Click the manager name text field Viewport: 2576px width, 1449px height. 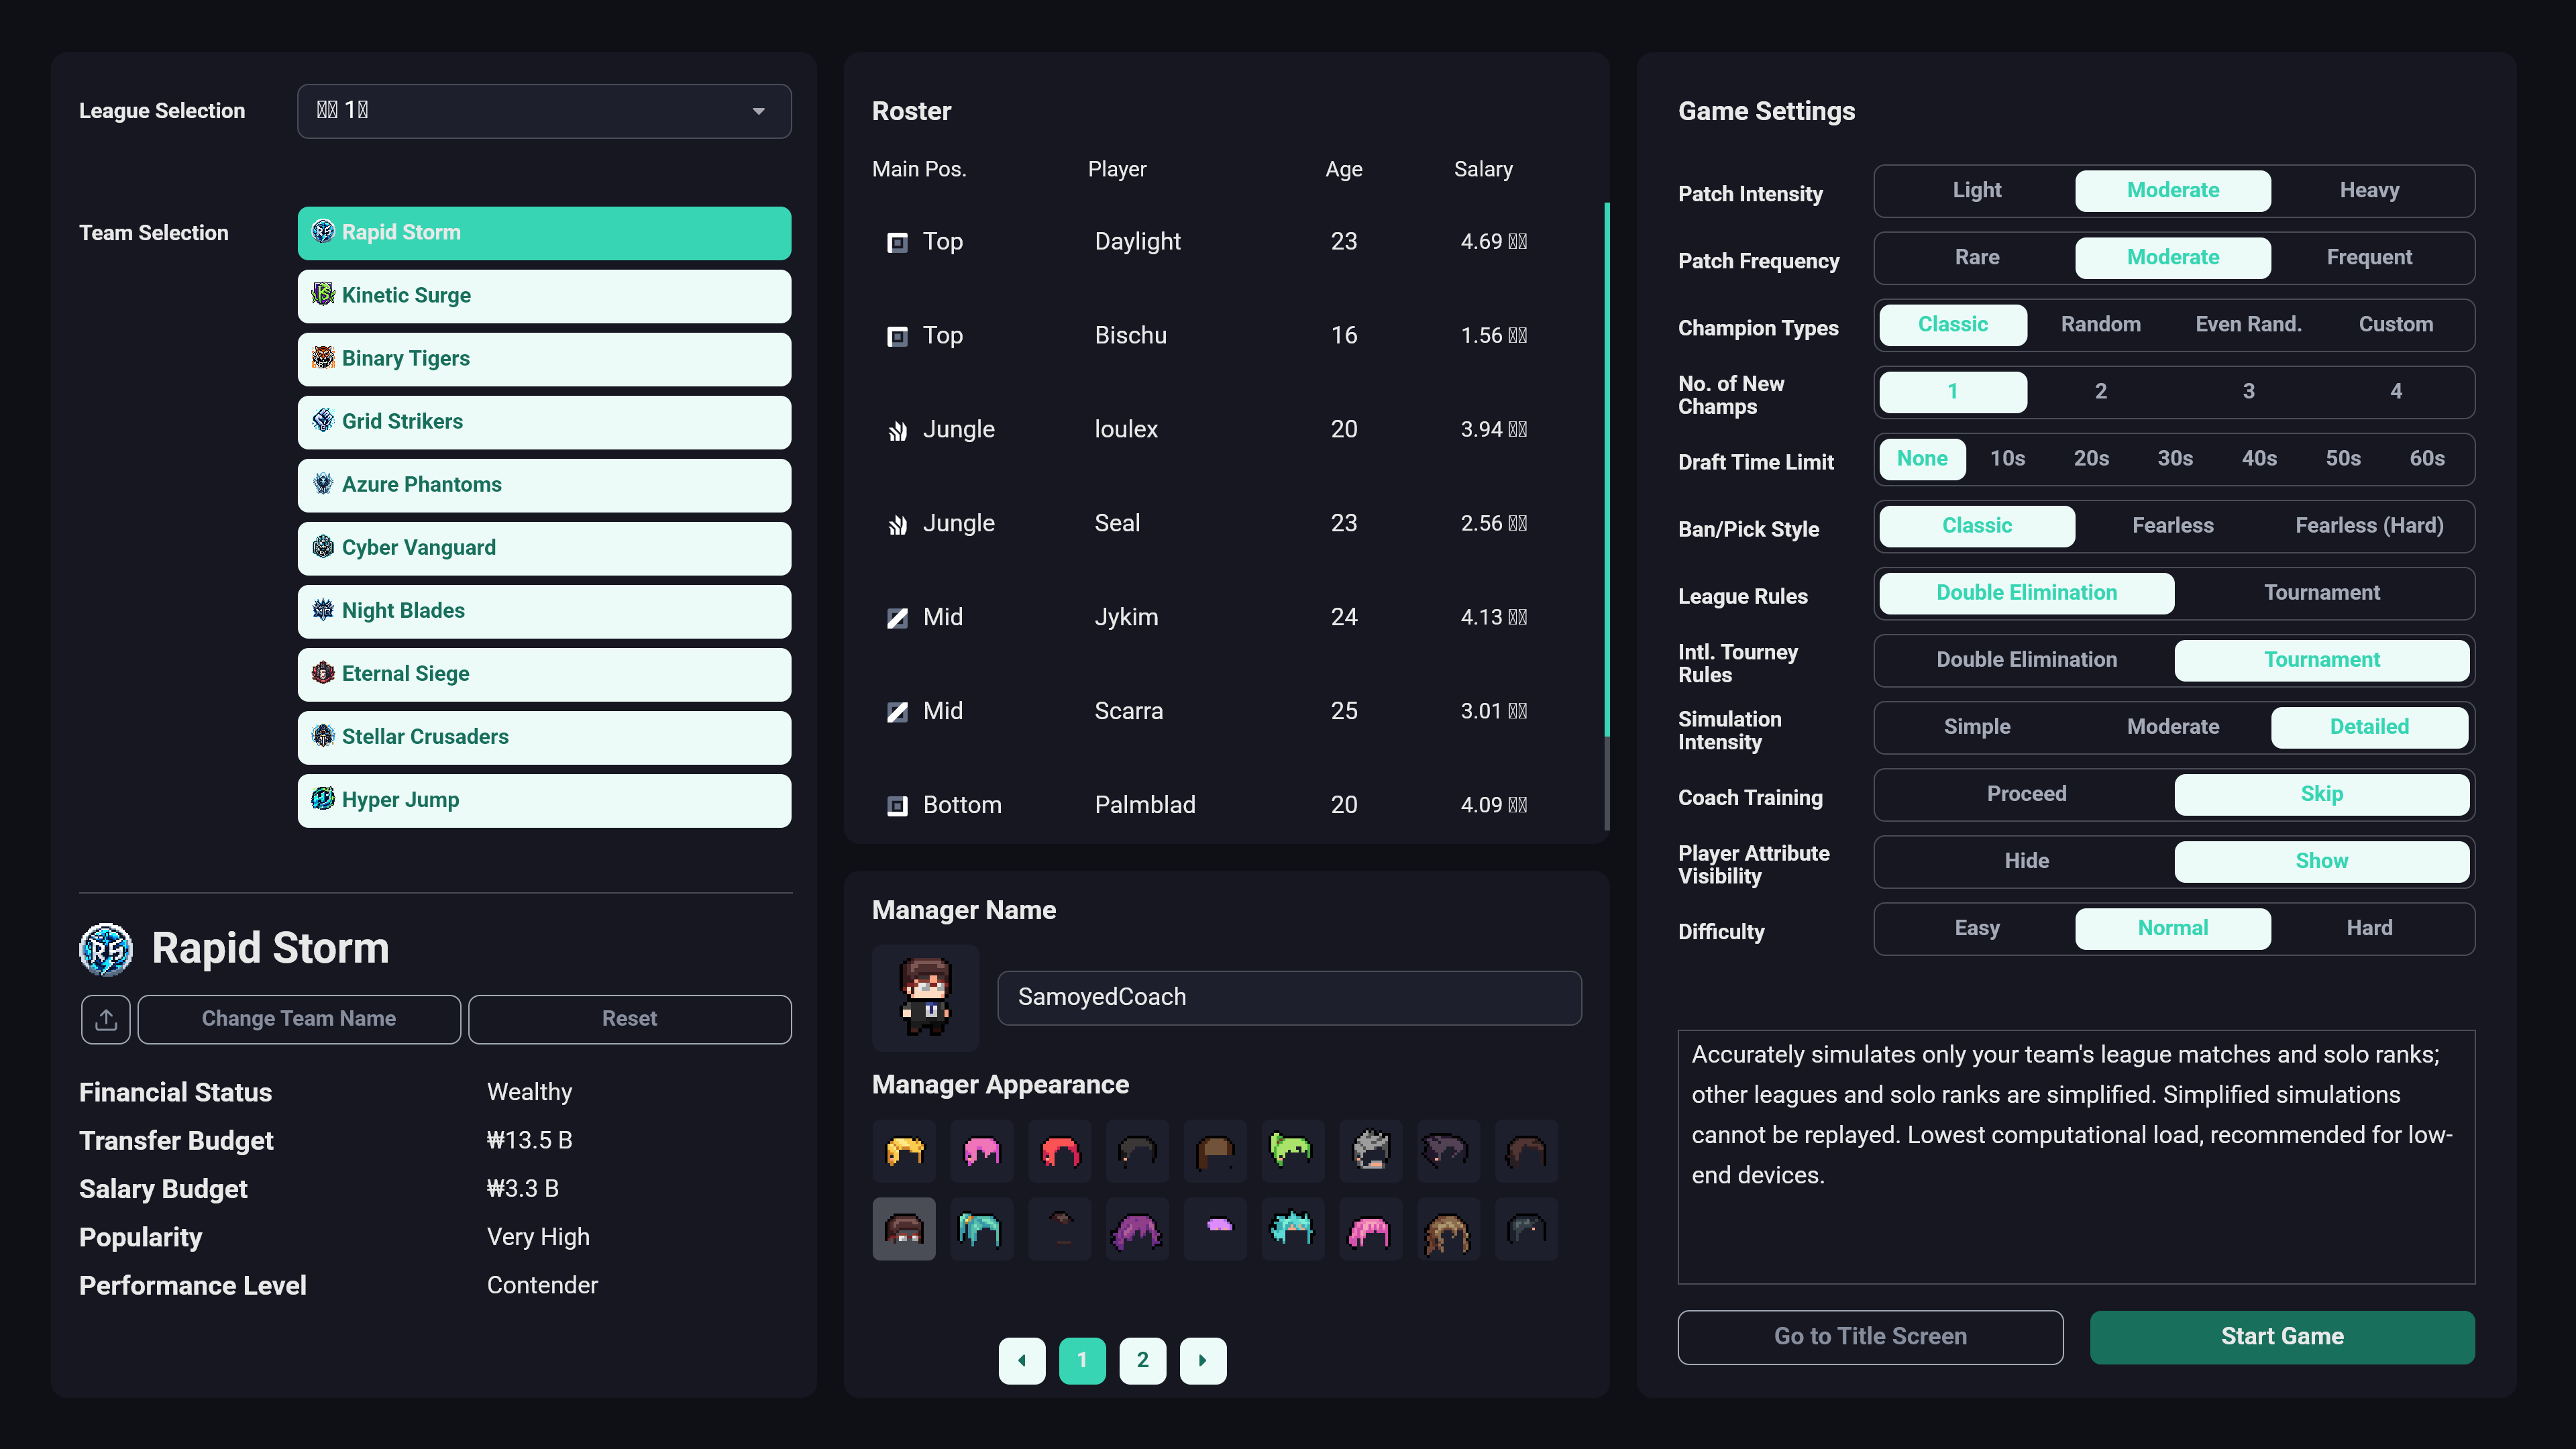pyautogui.click(x=1289, y=997)
